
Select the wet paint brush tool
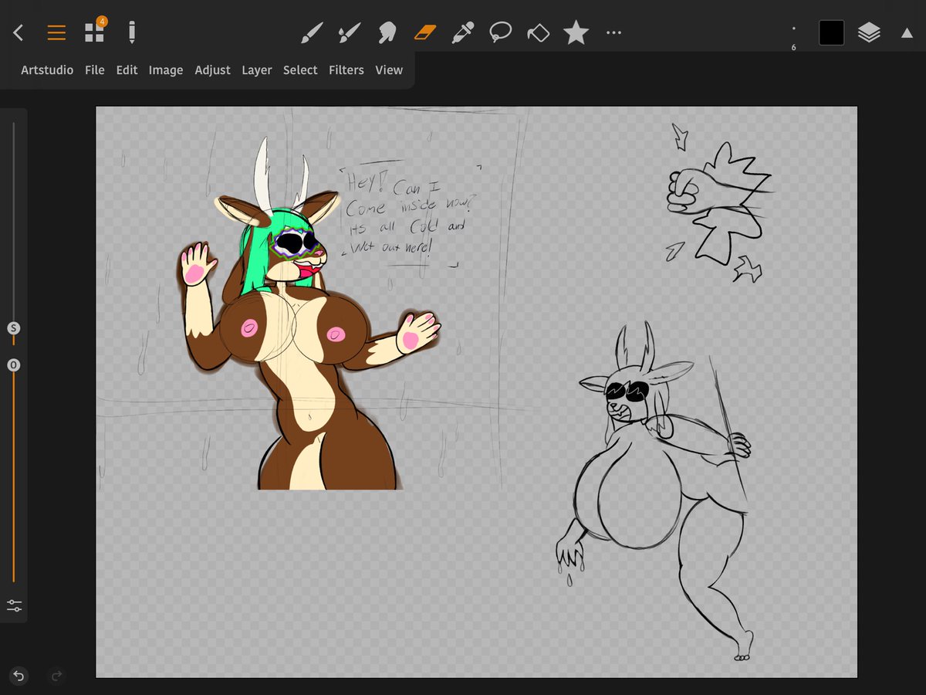click(349, 32)
